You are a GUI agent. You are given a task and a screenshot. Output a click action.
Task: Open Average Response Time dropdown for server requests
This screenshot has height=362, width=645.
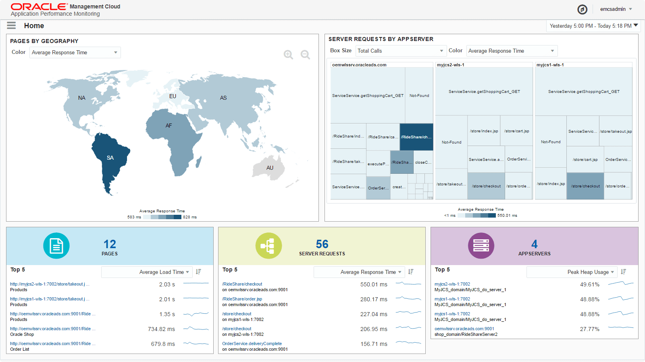[x=359, y=272]
